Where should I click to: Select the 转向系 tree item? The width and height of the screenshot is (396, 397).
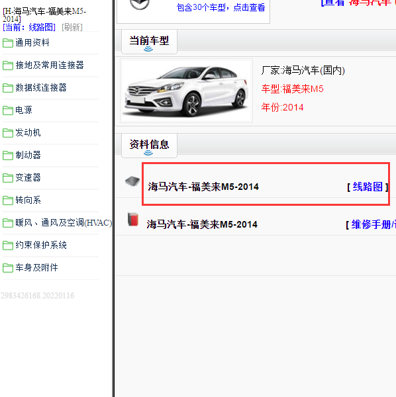point(28,200)
